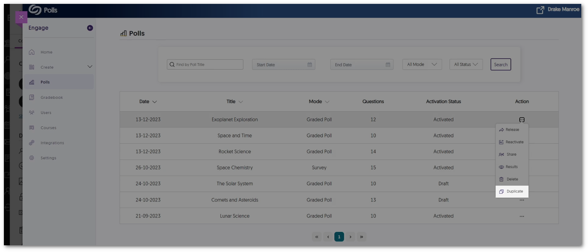Click the Courses sidebar icon
The image size is (588, 252).
click(32, 128)
